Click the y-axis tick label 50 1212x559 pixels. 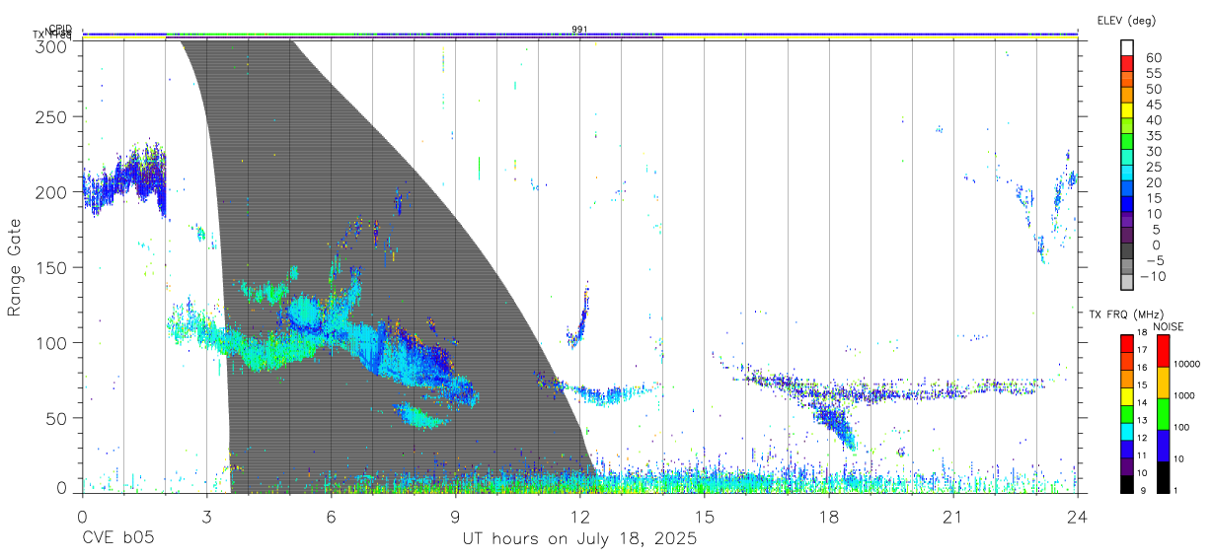[x=56, y=418]
